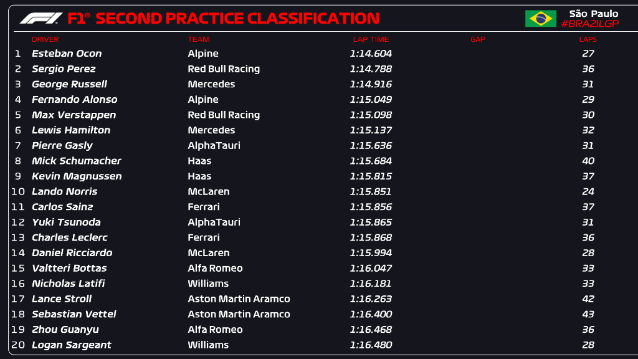The width and height of the screenshot is (638, 359).
Task: Click the F1 logo icon
Action: pos(41,19)
